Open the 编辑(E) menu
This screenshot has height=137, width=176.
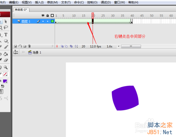click(x=14, y=2)
